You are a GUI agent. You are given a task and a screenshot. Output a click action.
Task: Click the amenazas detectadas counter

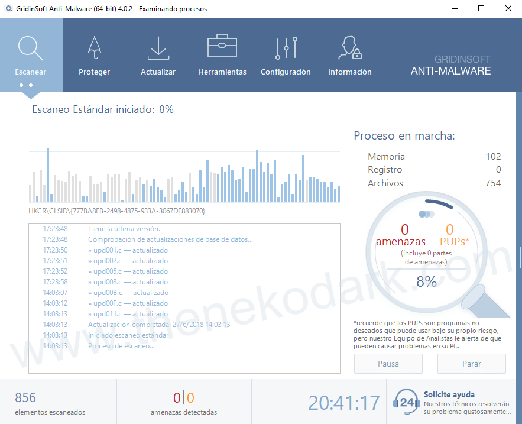[184, 403]
